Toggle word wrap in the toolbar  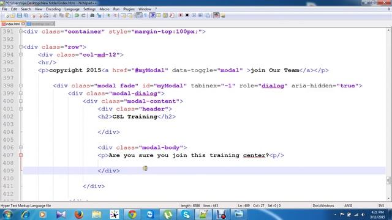click(x=139, y=15)
